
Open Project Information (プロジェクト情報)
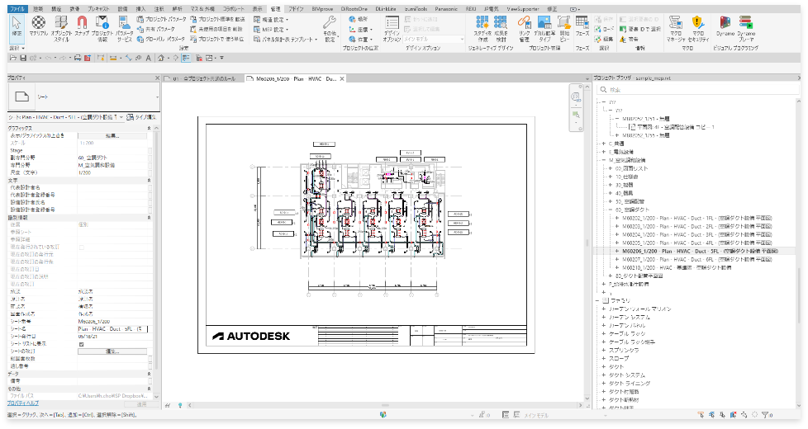102,28
